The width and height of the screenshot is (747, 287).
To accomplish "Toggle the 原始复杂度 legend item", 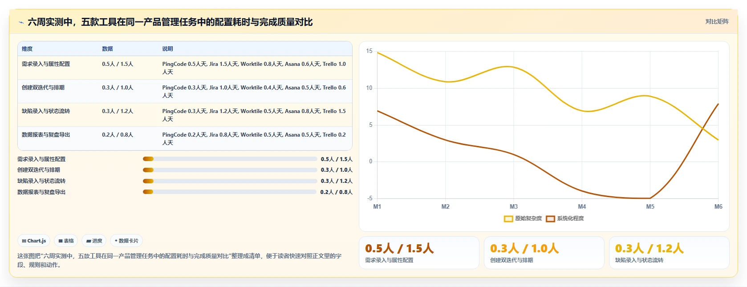I will pyautogui.click(x=523, y=218).
